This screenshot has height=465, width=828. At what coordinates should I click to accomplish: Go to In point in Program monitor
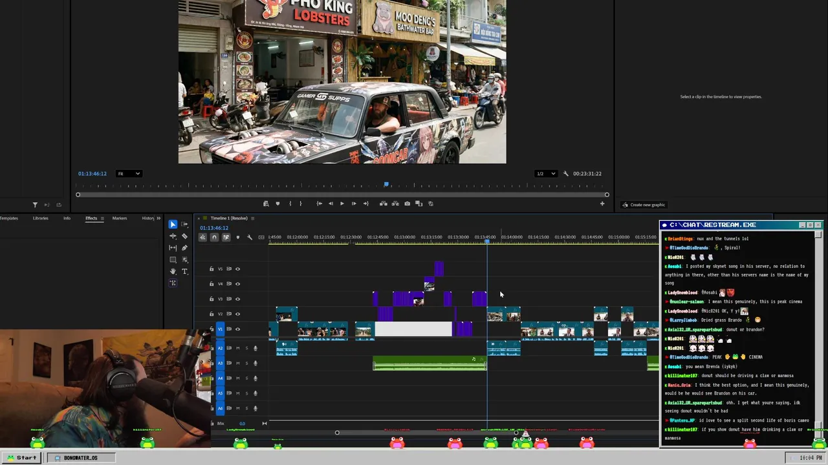(319, 203)
